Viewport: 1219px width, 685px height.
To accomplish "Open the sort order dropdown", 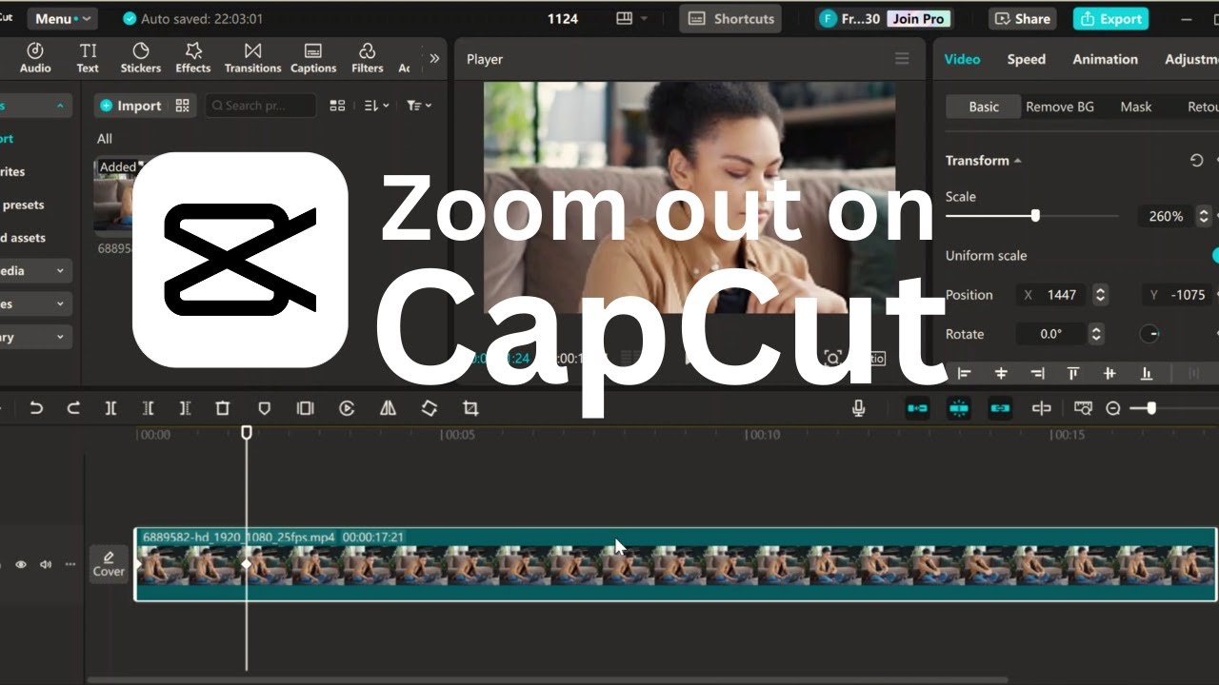I will (377, 106).
